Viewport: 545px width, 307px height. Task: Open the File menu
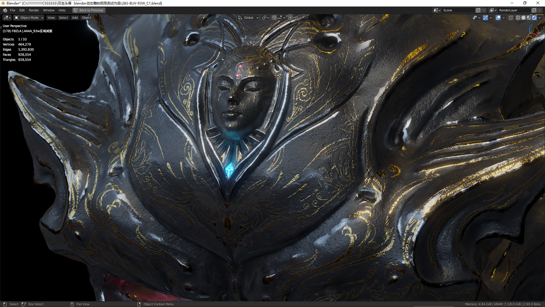point(12,10)
